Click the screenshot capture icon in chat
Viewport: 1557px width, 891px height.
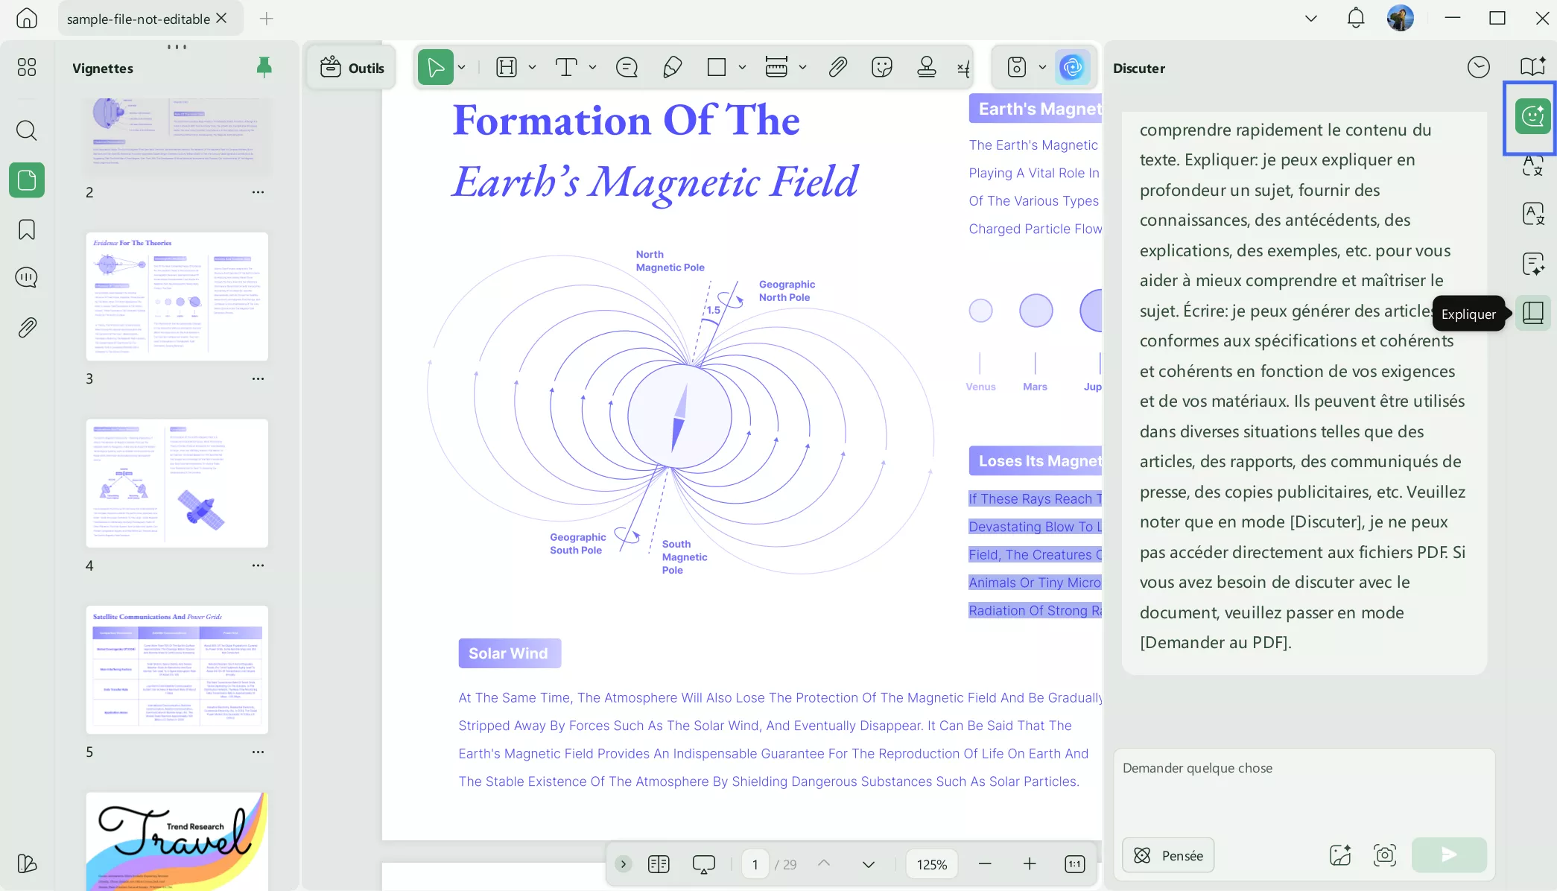point(1384,854)
